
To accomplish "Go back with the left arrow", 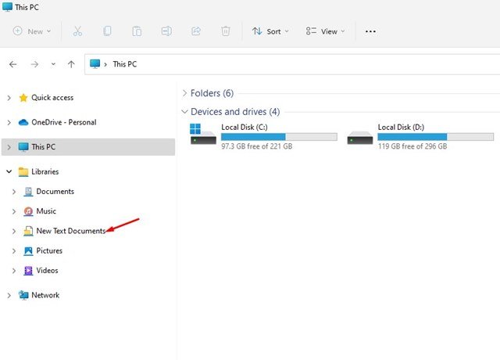I will tap(13, 64).
